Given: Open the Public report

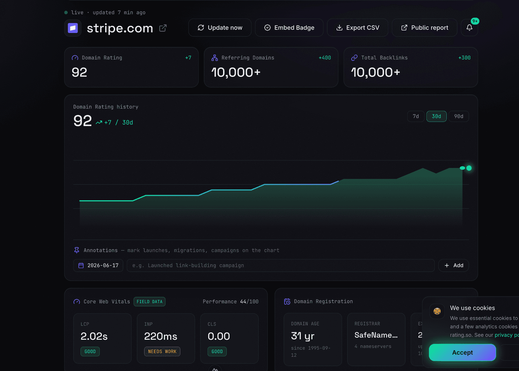Looking at the screenshot, I should 424,27.
